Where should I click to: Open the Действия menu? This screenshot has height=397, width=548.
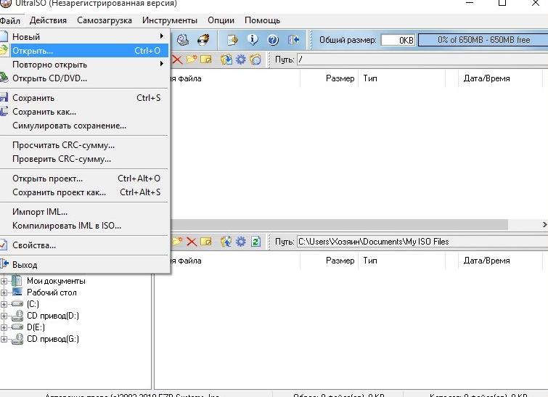[x=48, y=20]
